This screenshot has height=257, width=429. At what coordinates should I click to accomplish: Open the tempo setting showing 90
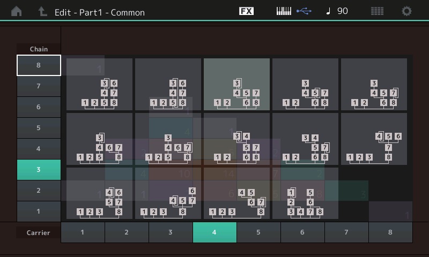coord(337,11)
